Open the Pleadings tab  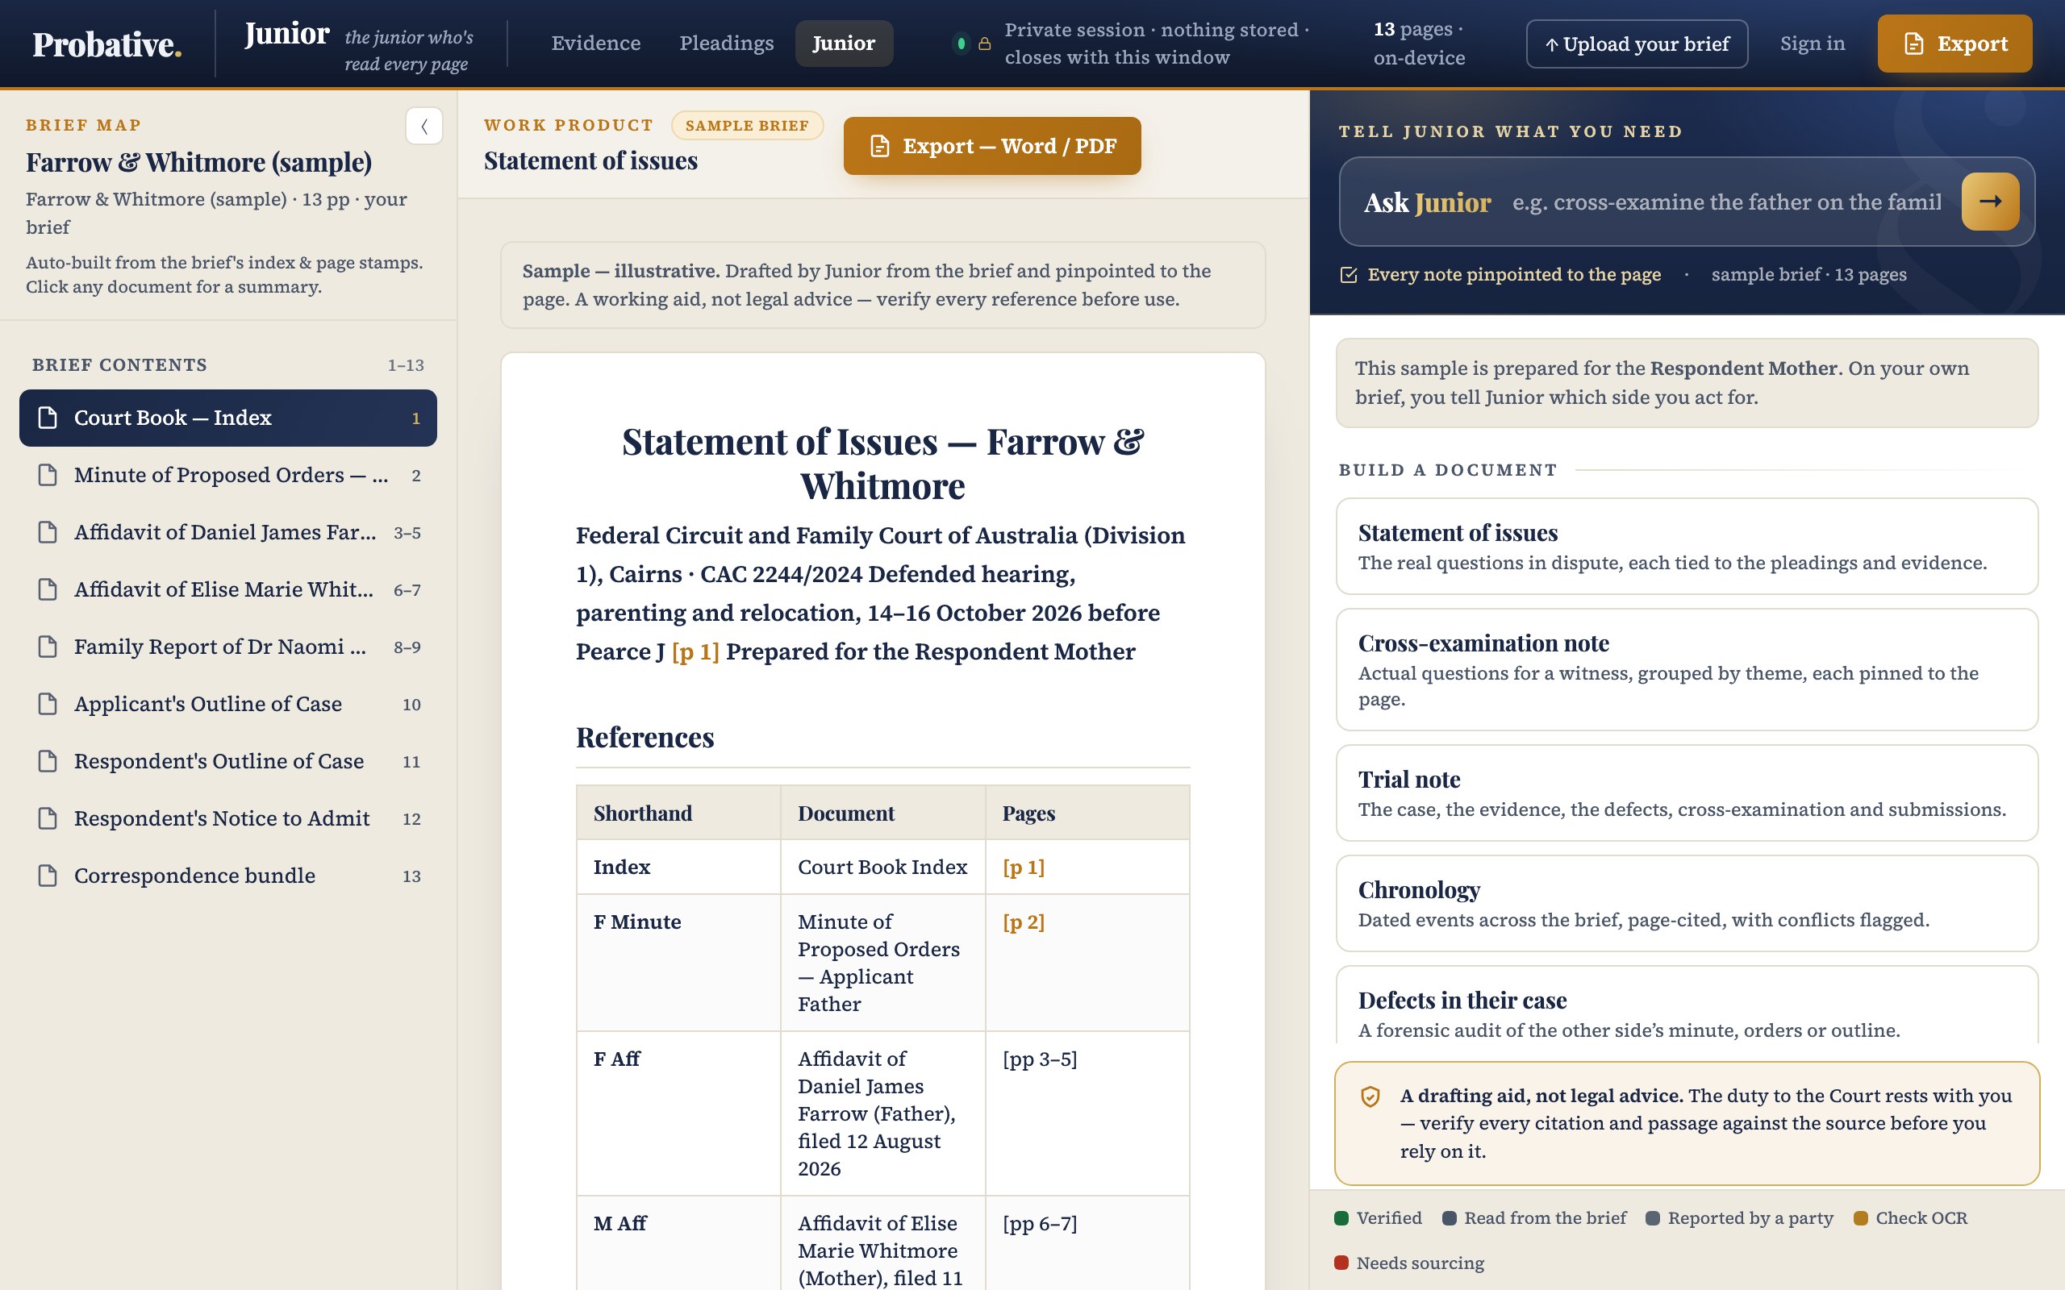(726, 44)
